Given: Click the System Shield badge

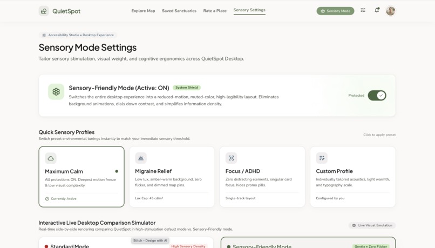Looking at the screenshot, I should click(x=187, y=88).
